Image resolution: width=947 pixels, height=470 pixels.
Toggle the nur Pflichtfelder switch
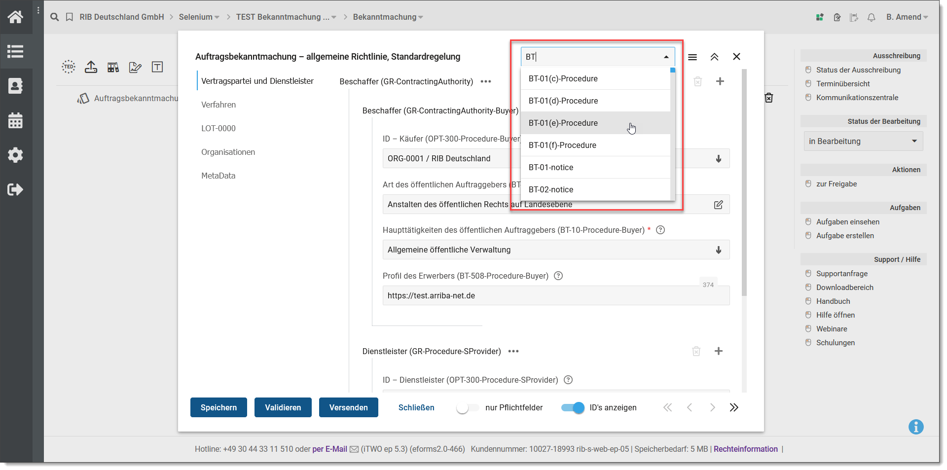(x=468, y=408)
